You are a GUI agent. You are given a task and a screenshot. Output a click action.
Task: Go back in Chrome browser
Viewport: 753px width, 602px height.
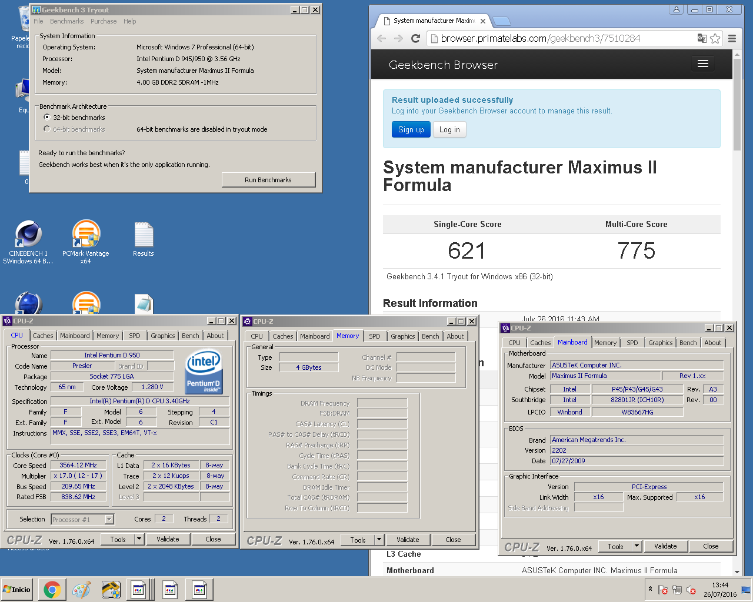[x=382, y=38]
